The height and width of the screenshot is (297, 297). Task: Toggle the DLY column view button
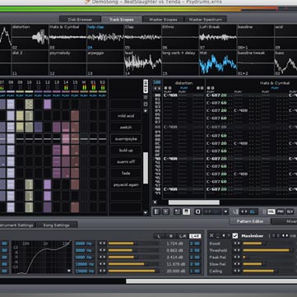click(x=290, y=211)
